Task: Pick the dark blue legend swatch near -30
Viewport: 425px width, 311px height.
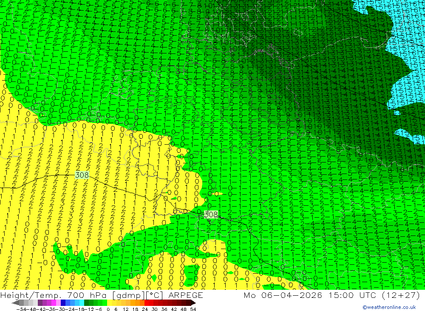Action: 62,303
